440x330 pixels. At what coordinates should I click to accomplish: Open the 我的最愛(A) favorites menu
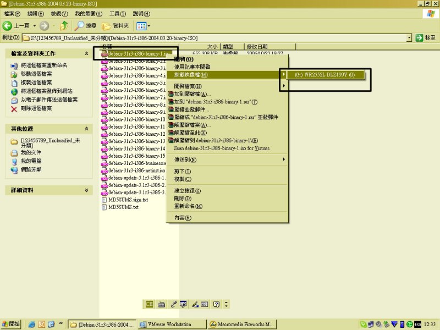89,13
